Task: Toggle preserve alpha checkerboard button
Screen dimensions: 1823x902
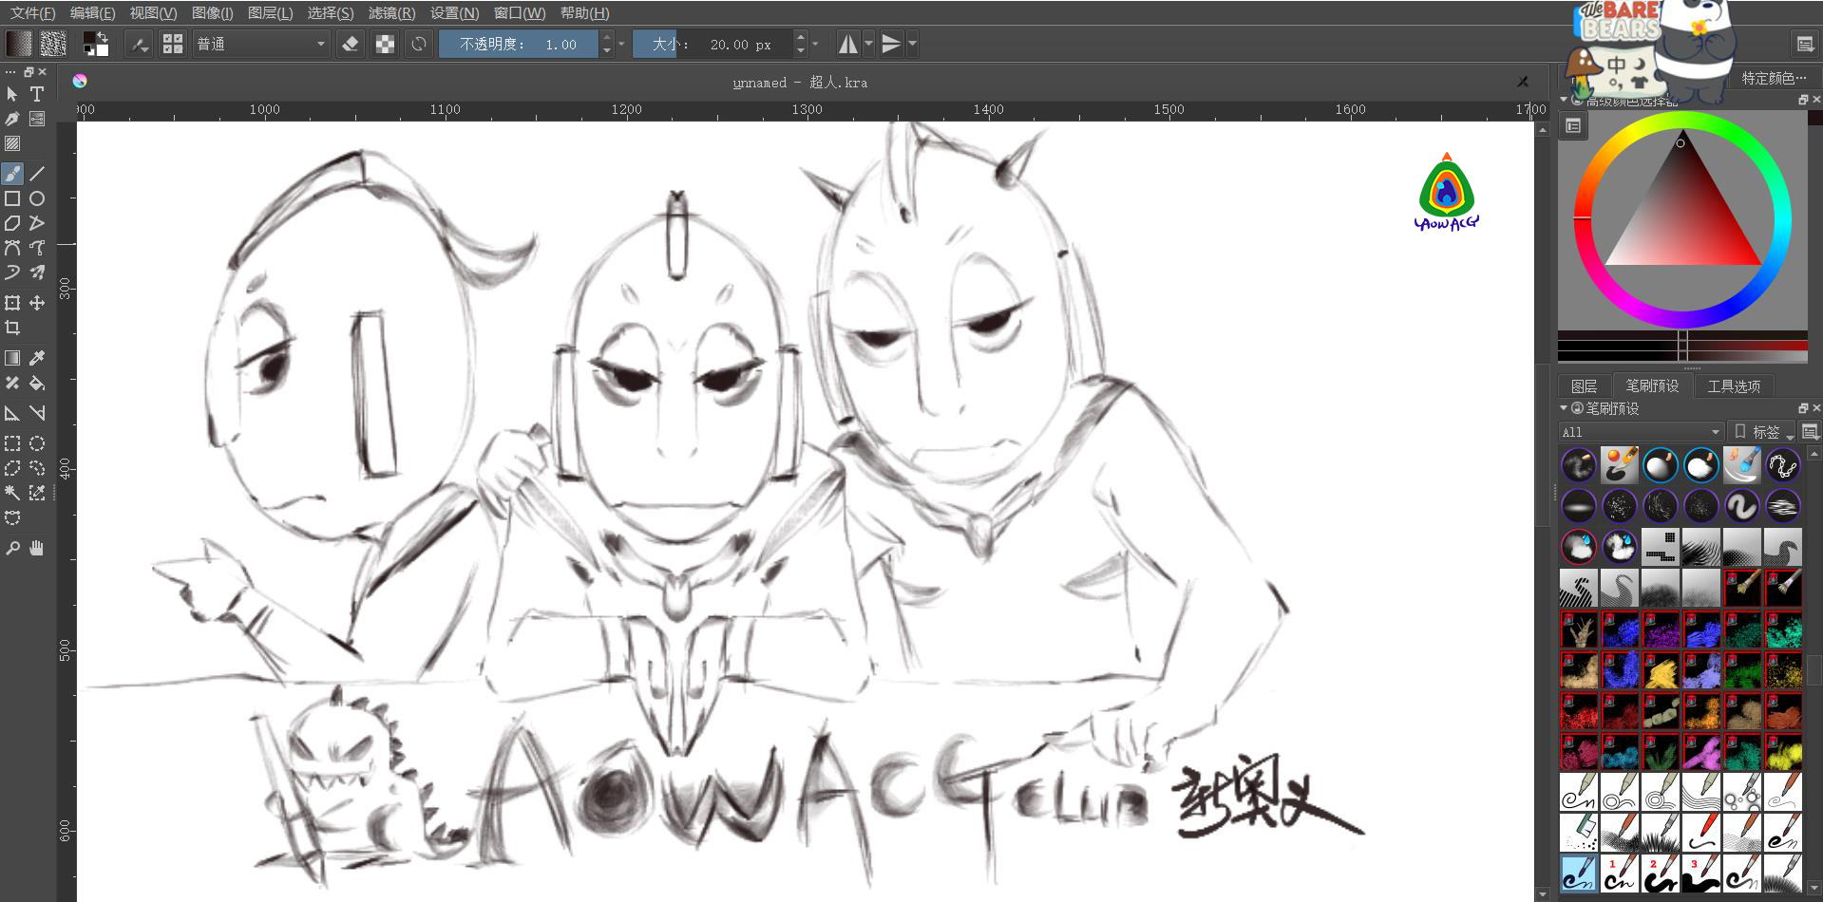Action: 385,44
